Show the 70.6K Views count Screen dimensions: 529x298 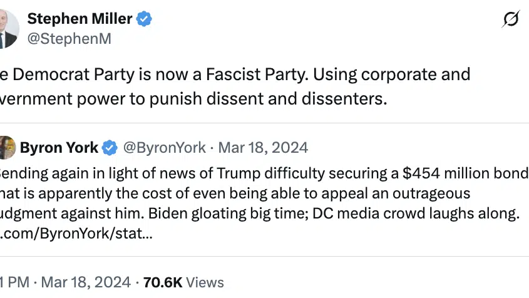pos(183,282)
